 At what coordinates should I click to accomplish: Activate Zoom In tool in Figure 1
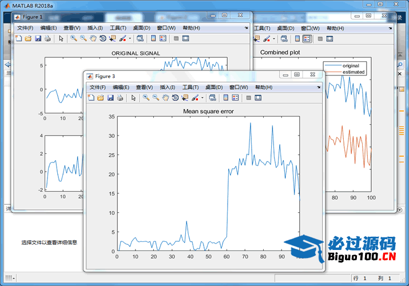(74, 38)
